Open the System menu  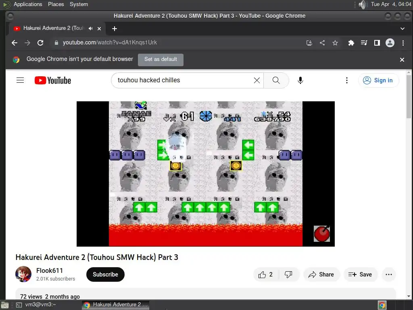pyautogui.click(x=79, y=4)
